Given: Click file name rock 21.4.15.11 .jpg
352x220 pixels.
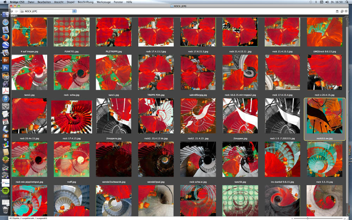Looking at the screenshot, I should point(240,51).
